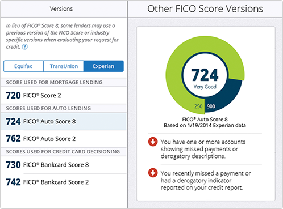Click the Very Good rating label

(x=205, y=87)
